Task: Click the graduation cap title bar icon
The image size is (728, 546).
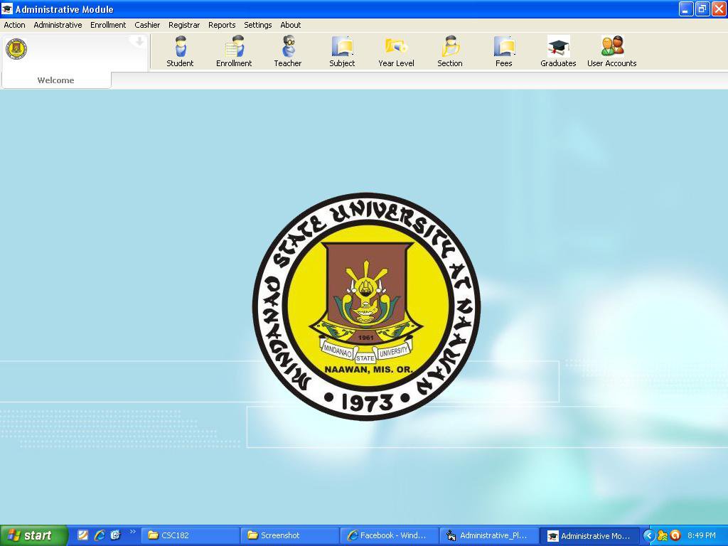Action: click(7, 9)
